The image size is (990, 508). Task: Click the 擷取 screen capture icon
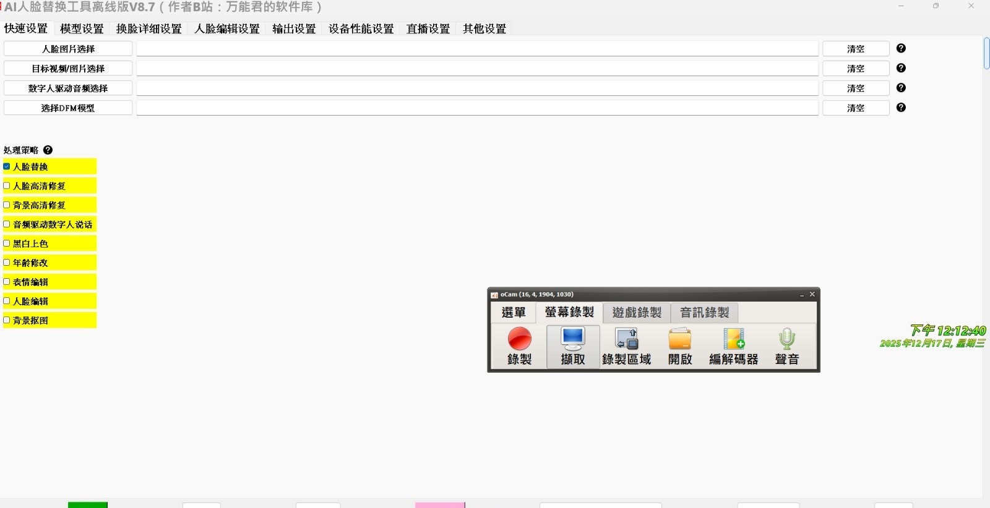click(572, 339)
